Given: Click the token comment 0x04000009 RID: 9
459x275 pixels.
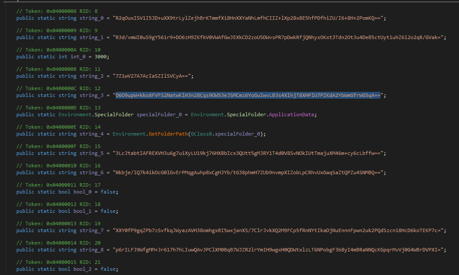Looking at the screenshot, I should [x=57, y=30].
